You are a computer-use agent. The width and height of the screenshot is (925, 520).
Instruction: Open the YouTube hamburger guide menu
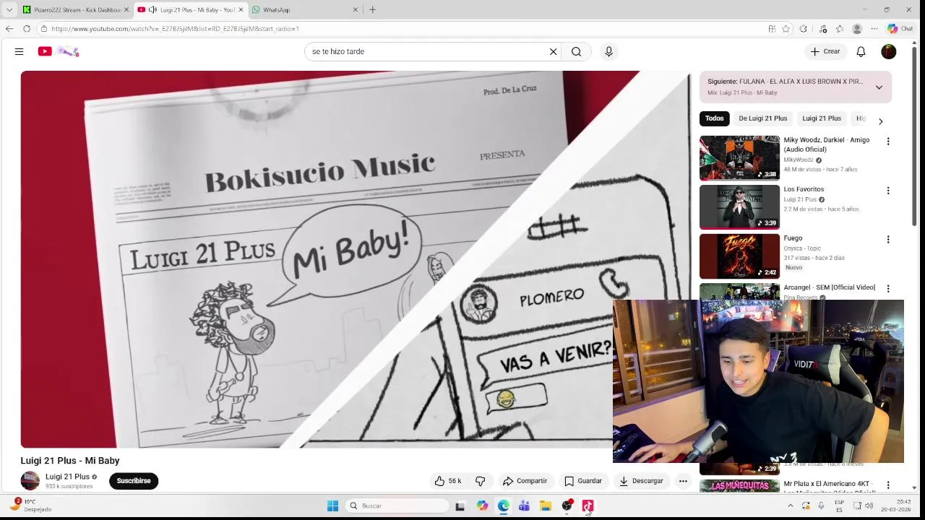(x=20, y=51)
